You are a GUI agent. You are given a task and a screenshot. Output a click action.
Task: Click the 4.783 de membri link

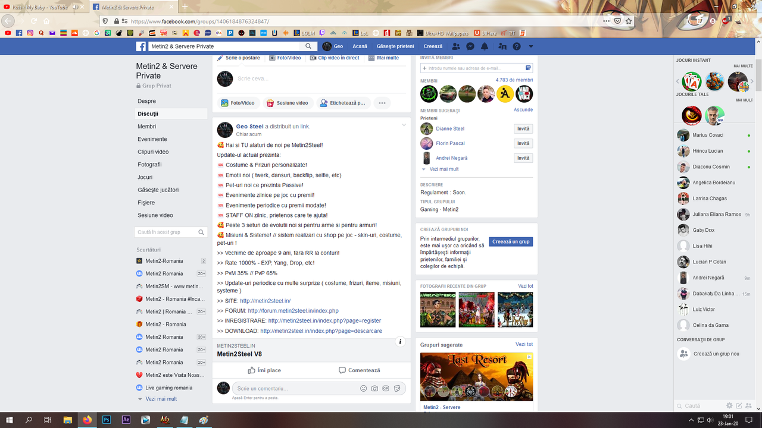tap(514, 80)
